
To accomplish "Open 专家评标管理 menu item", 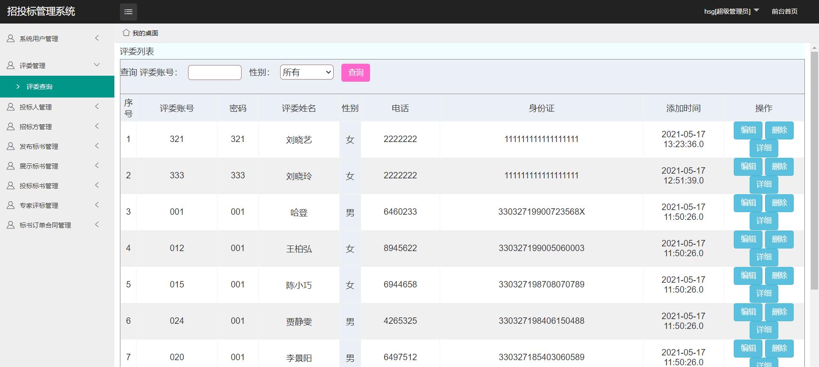I will (x=57, y=205).
